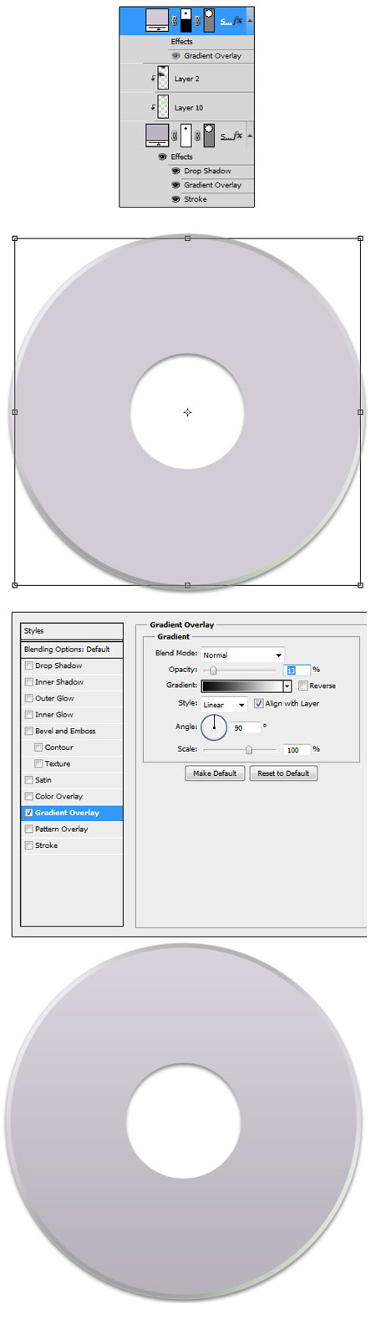
Task: Adjust the Scale slider handle
Action: click(x=248, y=750)
